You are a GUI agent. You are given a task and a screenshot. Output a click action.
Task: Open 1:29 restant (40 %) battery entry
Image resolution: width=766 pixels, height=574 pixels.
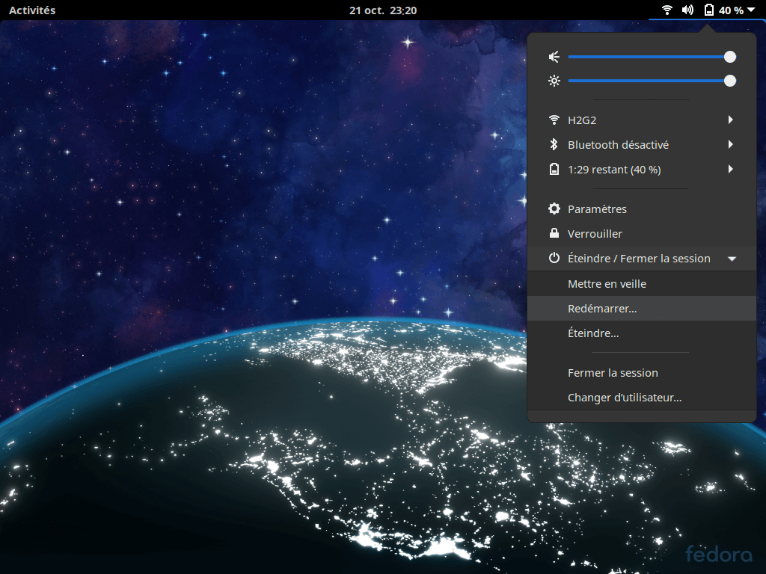[x=642, y=170]
